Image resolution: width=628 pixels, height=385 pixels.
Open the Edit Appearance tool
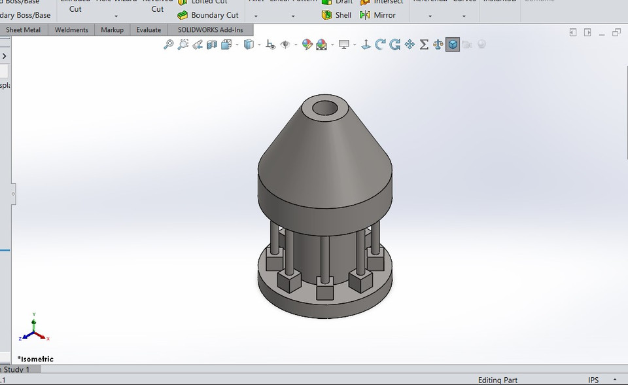(307, 45)
